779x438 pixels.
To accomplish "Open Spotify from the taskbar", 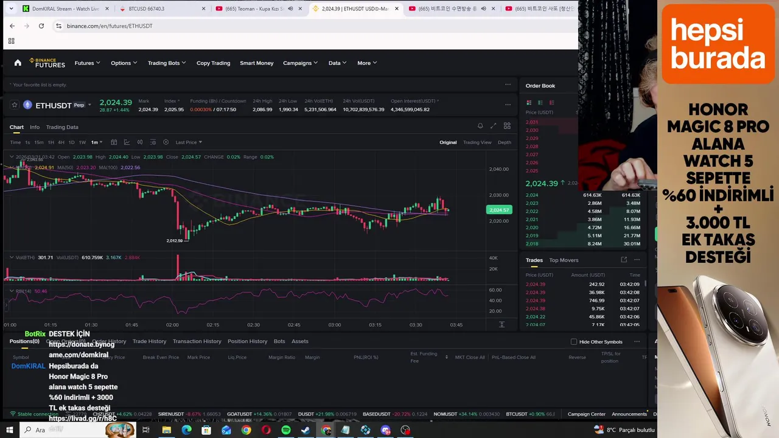I will coord(286,430).
